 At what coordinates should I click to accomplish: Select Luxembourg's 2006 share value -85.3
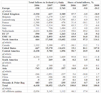(73, 20)
